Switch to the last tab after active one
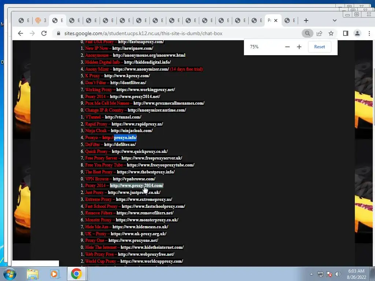The height and width of the screenshot is (281, 375). pyautogui.click(x=290, y=20)
